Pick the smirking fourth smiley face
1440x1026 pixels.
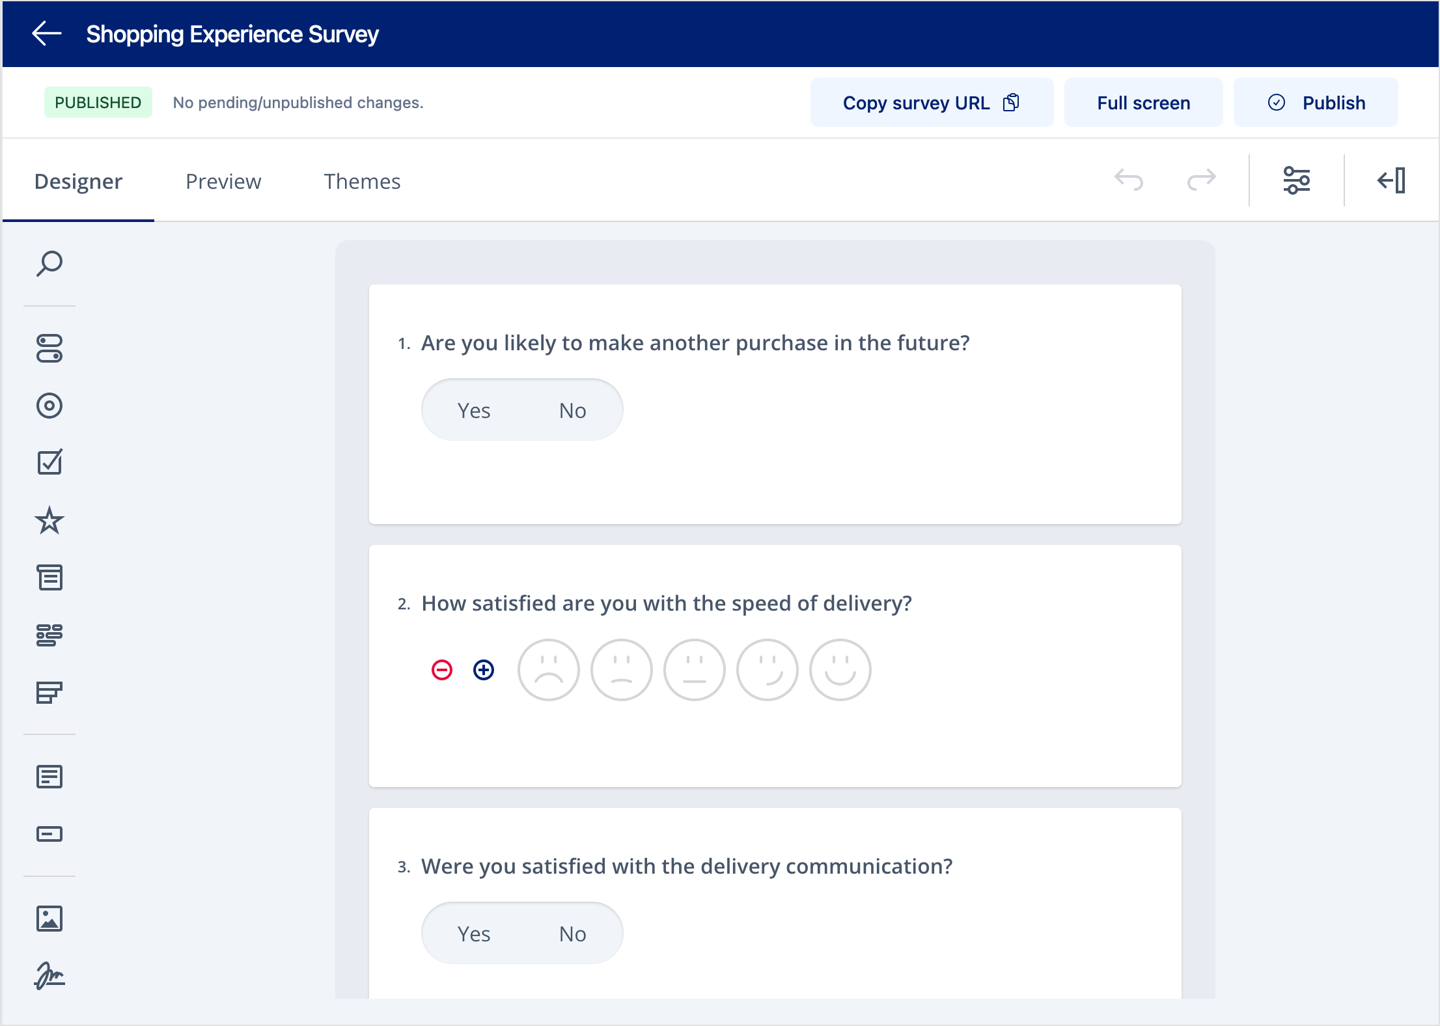pyautogui.click(x=768, y=670)
